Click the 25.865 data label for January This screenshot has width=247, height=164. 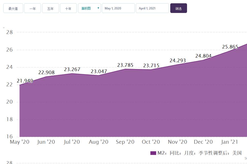tap(230, 47)
